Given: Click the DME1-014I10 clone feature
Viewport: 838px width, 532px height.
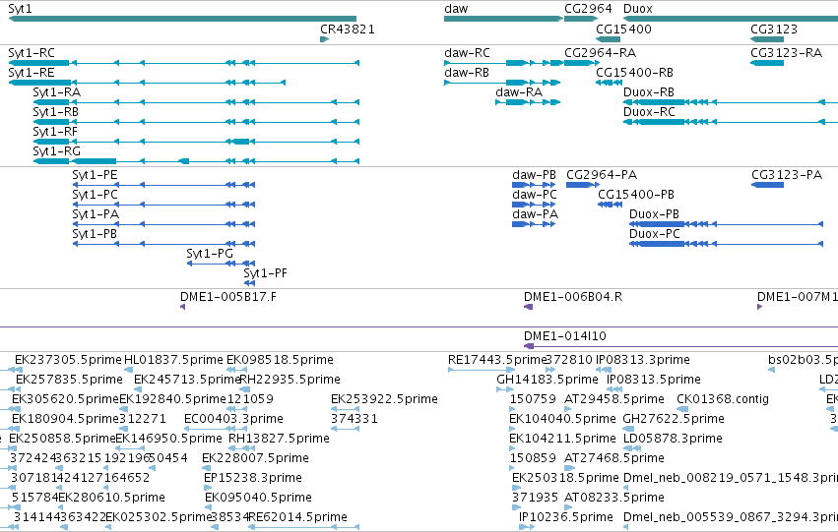Looking at the screenshot, I should point(680,346).
